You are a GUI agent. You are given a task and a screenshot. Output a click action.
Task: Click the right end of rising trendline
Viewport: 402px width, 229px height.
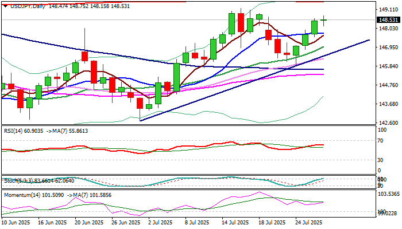pos(369,40)
